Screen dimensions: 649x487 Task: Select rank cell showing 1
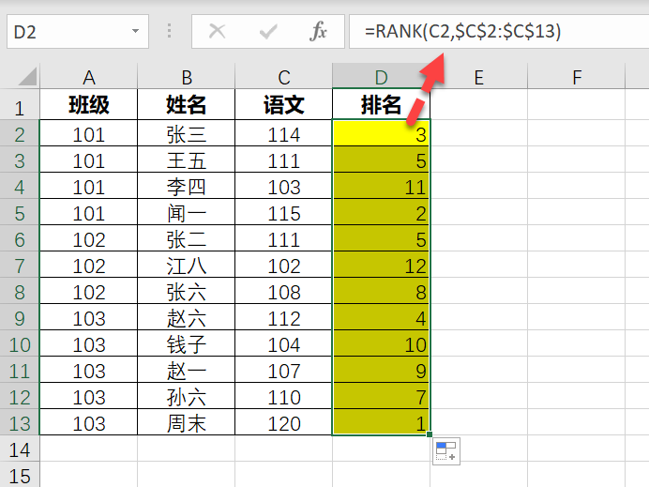(381, 423)
